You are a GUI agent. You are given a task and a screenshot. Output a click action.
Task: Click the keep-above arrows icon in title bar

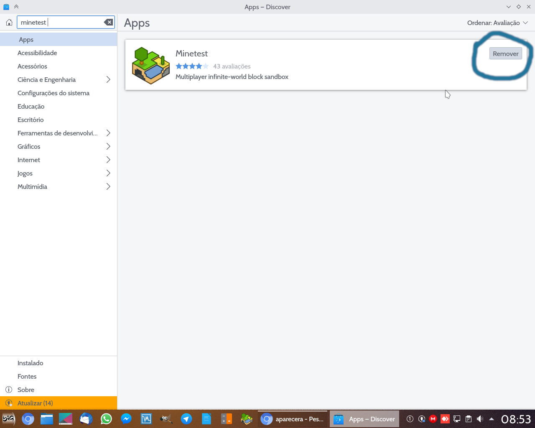coord(16,7)
